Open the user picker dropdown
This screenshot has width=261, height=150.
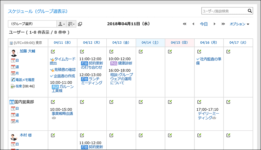(x=61, y=24)
